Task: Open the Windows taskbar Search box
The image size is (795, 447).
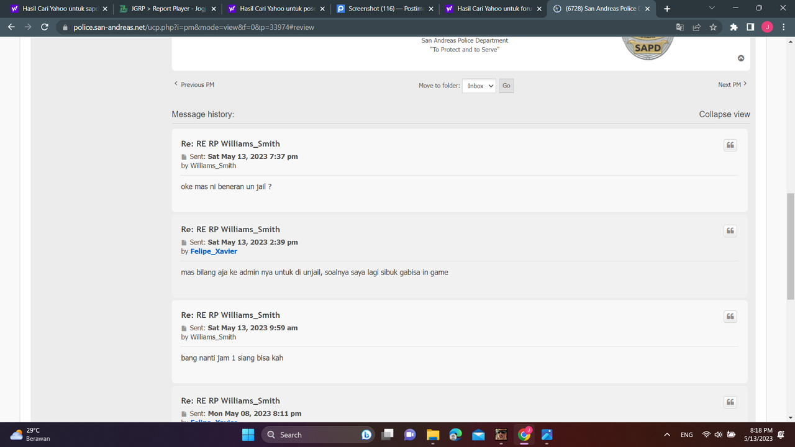Action: [319, 435]
